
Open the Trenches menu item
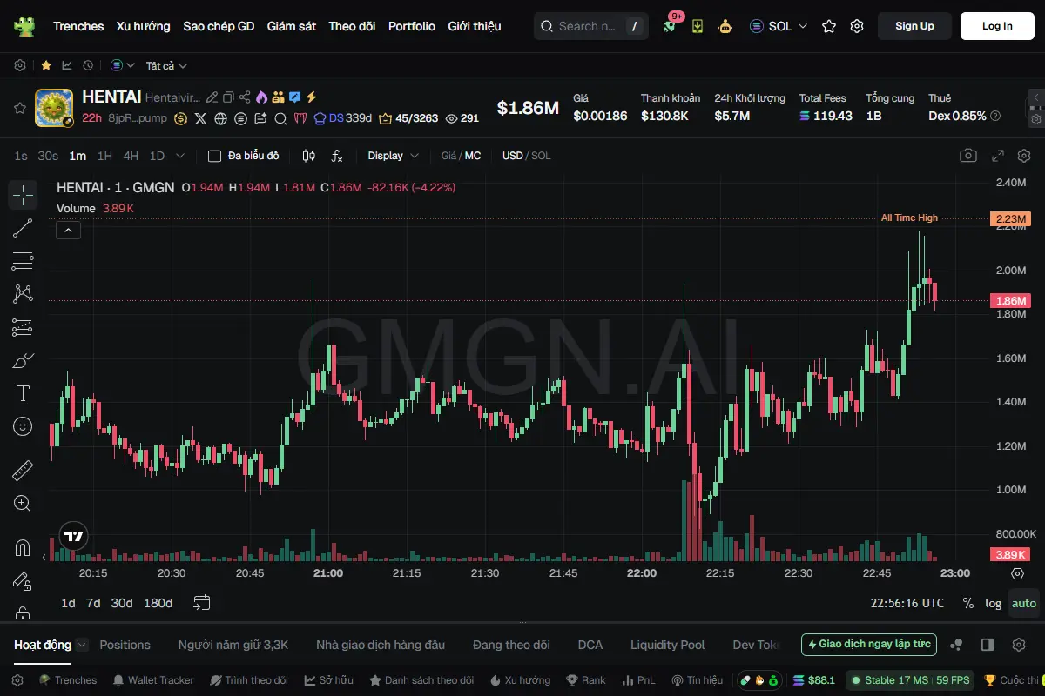tap(78, 26)
